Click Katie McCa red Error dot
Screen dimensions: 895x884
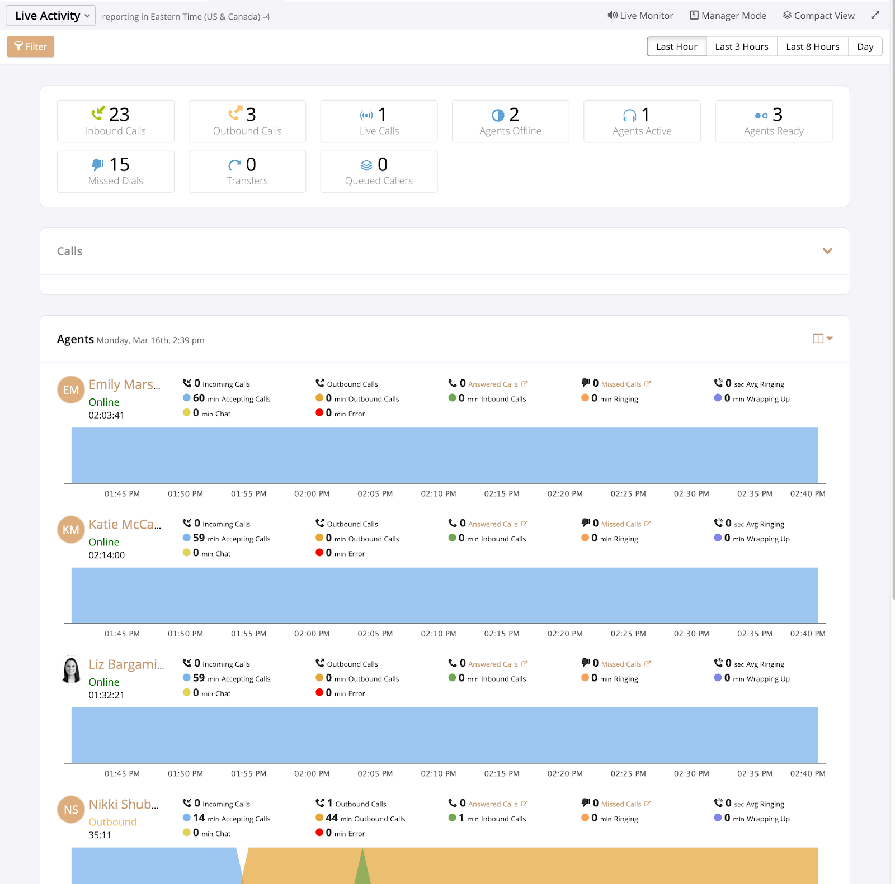(319, 552)
